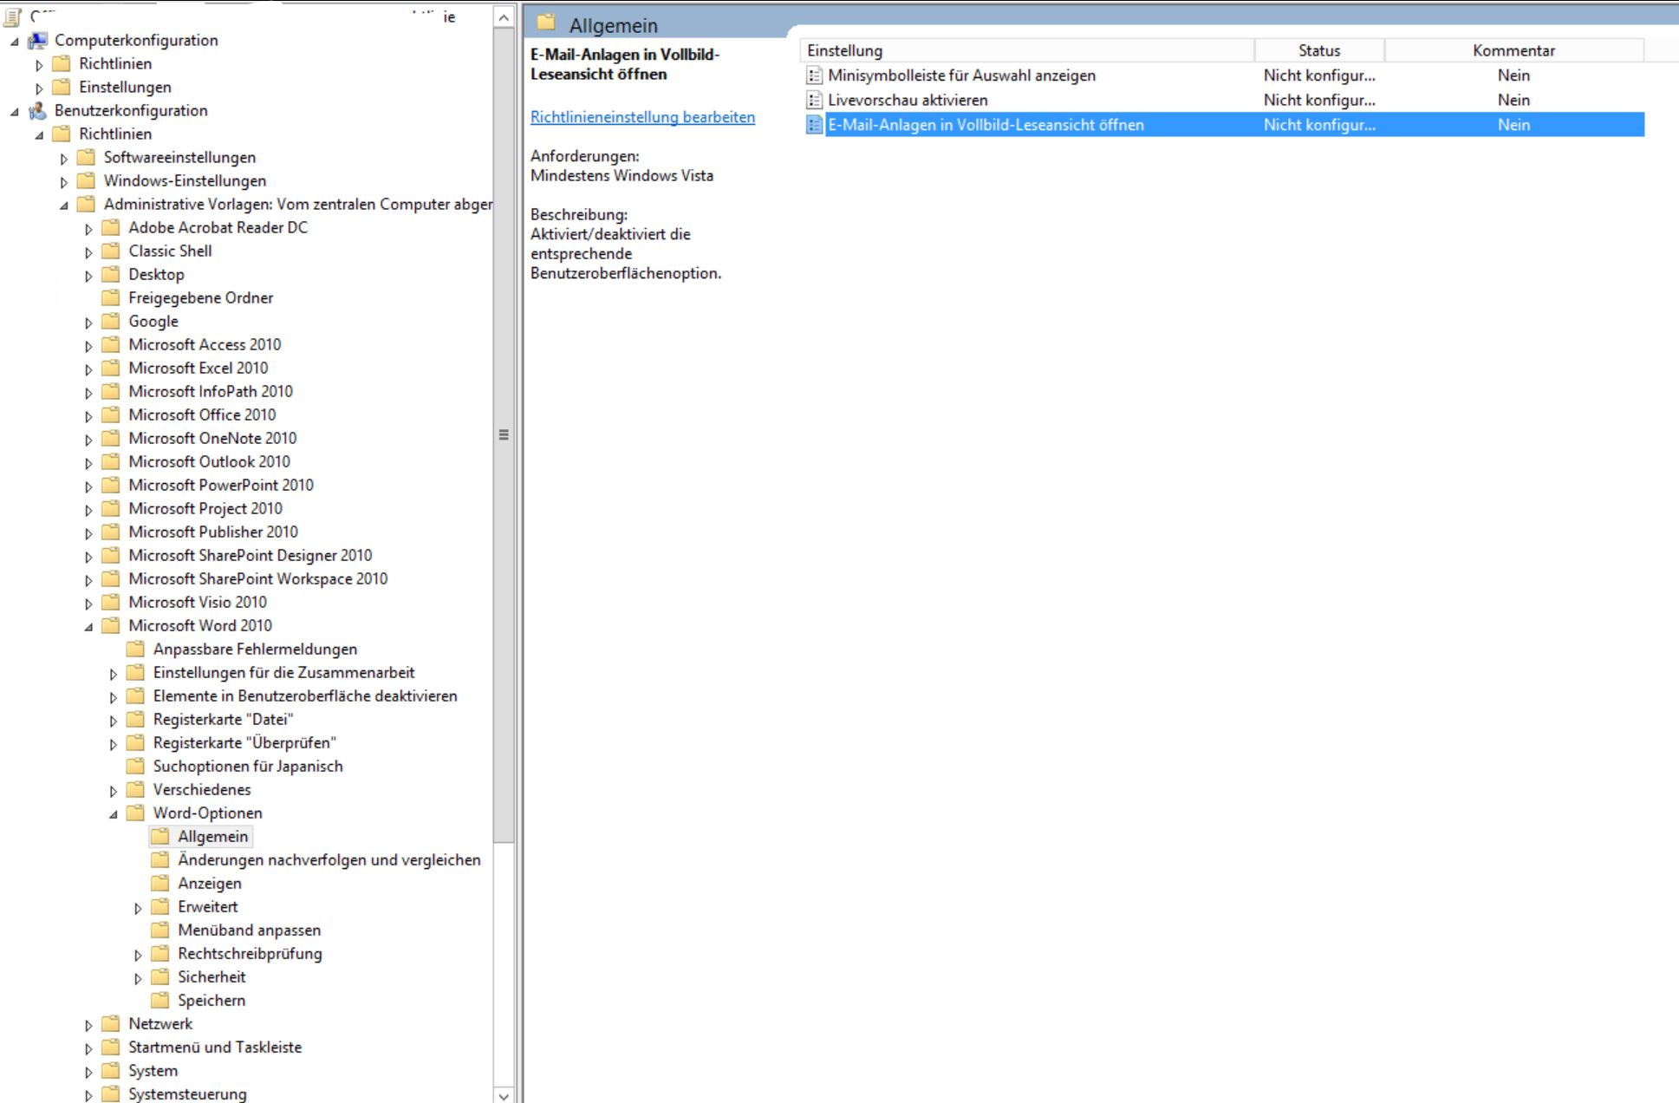Sort by the Status column header

pos(1318,50)
